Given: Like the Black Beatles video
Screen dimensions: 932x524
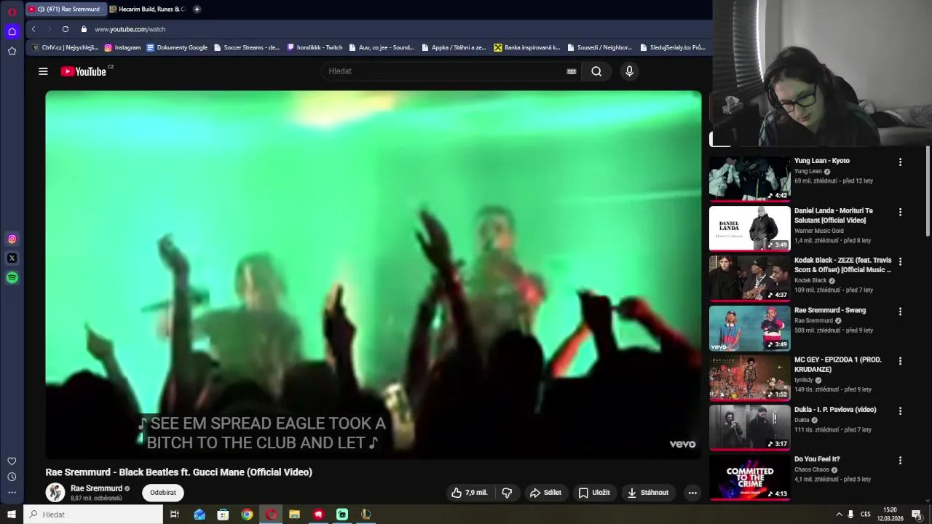Looking at the screenshot, I should (x=469, y=493).
